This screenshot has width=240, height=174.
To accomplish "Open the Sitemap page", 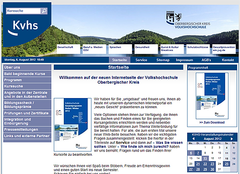I will pos(163,60).
